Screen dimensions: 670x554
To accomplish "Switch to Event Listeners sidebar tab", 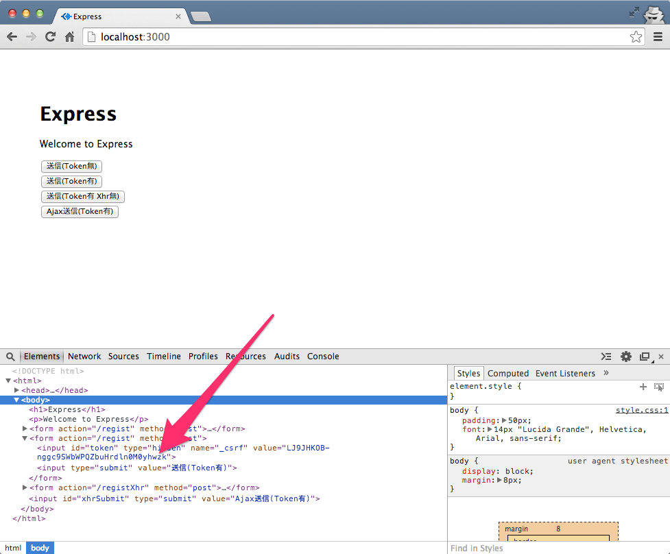I will coord(565,373).
